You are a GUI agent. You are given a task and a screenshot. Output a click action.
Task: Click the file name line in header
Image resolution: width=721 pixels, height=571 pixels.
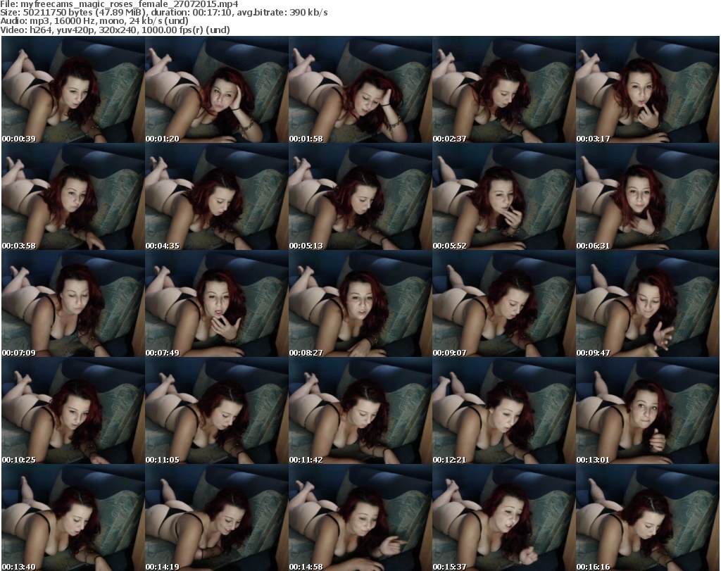click(x=120, y=4)
